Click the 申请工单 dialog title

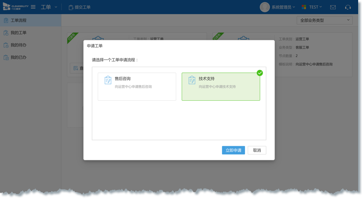pos(95,46)
